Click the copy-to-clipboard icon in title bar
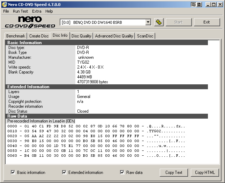This screenshot has height=183, width=225. click(x=194, y=5)
